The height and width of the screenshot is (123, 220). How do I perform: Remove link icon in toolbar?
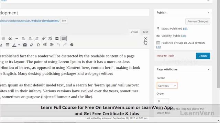click(x=50, y=39)
